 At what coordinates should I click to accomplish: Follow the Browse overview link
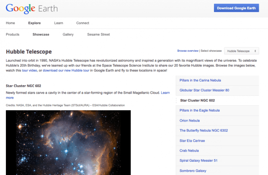pos(188,51)
